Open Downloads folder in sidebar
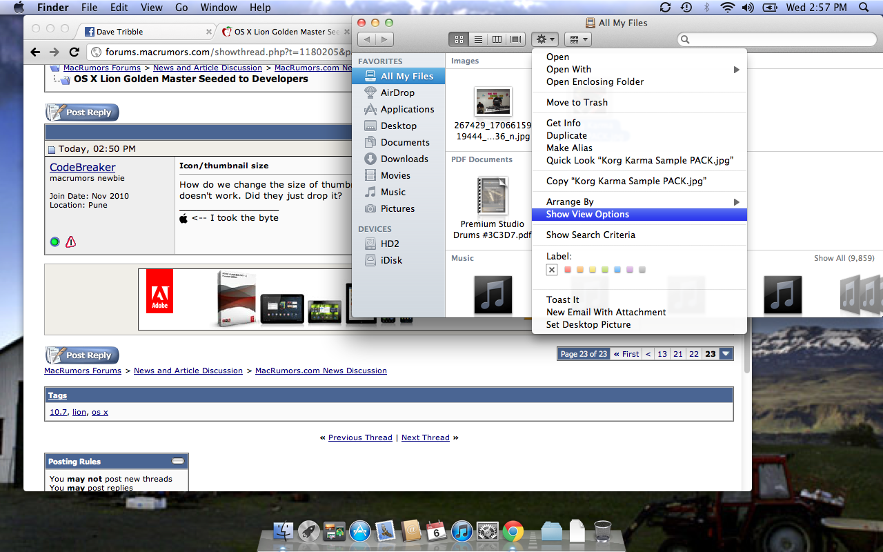Image resolution: width=883 pixels, height=552 pixels. 398,159
